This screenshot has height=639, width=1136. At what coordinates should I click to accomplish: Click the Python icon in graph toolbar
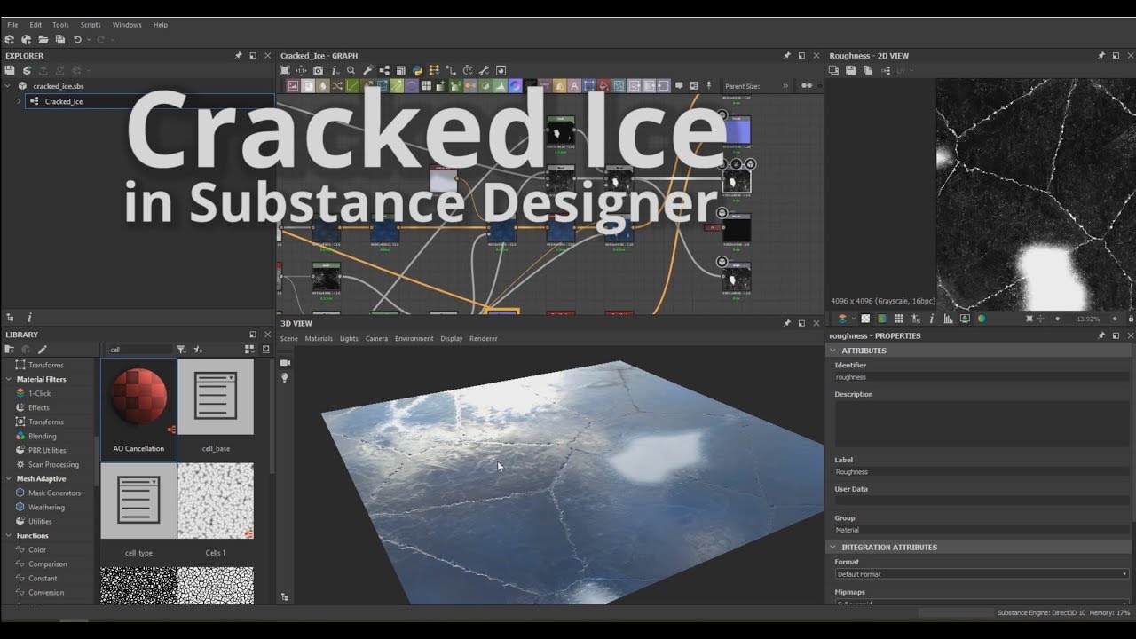(x=417, y=70)
